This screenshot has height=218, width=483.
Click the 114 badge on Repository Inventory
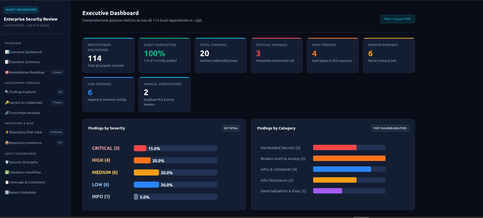click(x=60, y=143)
